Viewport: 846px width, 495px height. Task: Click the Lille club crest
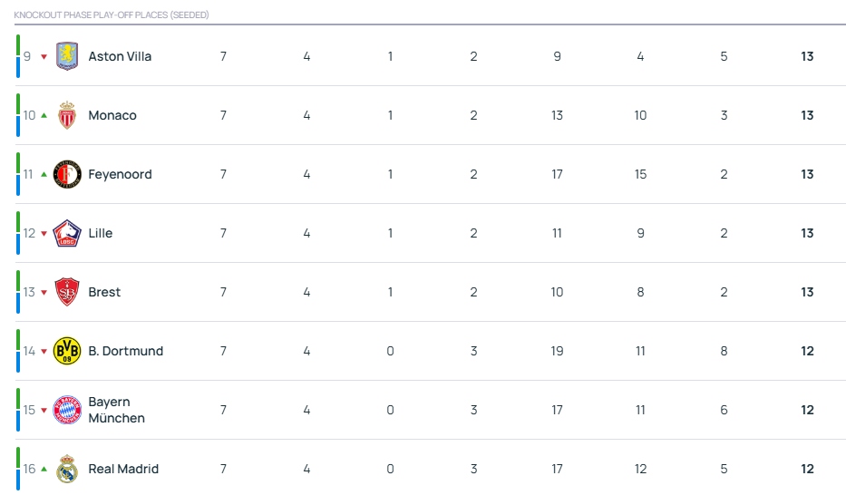tap(67, 233)
